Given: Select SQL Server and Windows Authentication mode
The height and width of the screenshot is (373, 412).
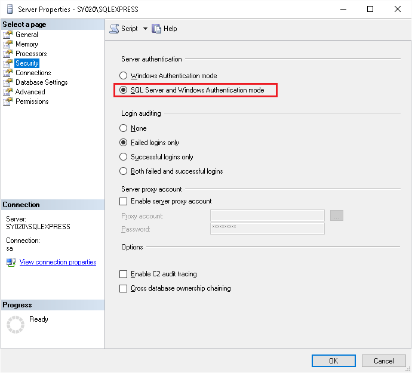Looking at the screenshot, I should (123, 90).
